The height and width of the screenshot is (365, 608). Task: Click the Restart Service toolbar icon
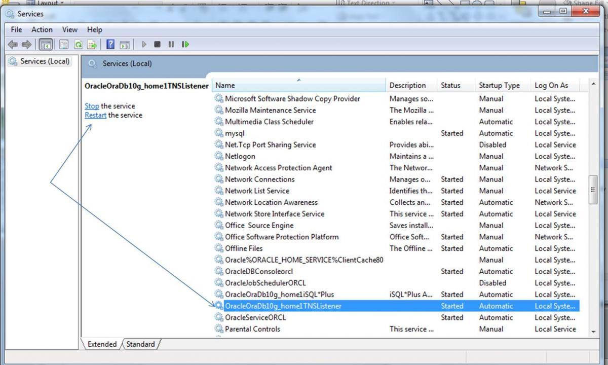pos(185,45)
